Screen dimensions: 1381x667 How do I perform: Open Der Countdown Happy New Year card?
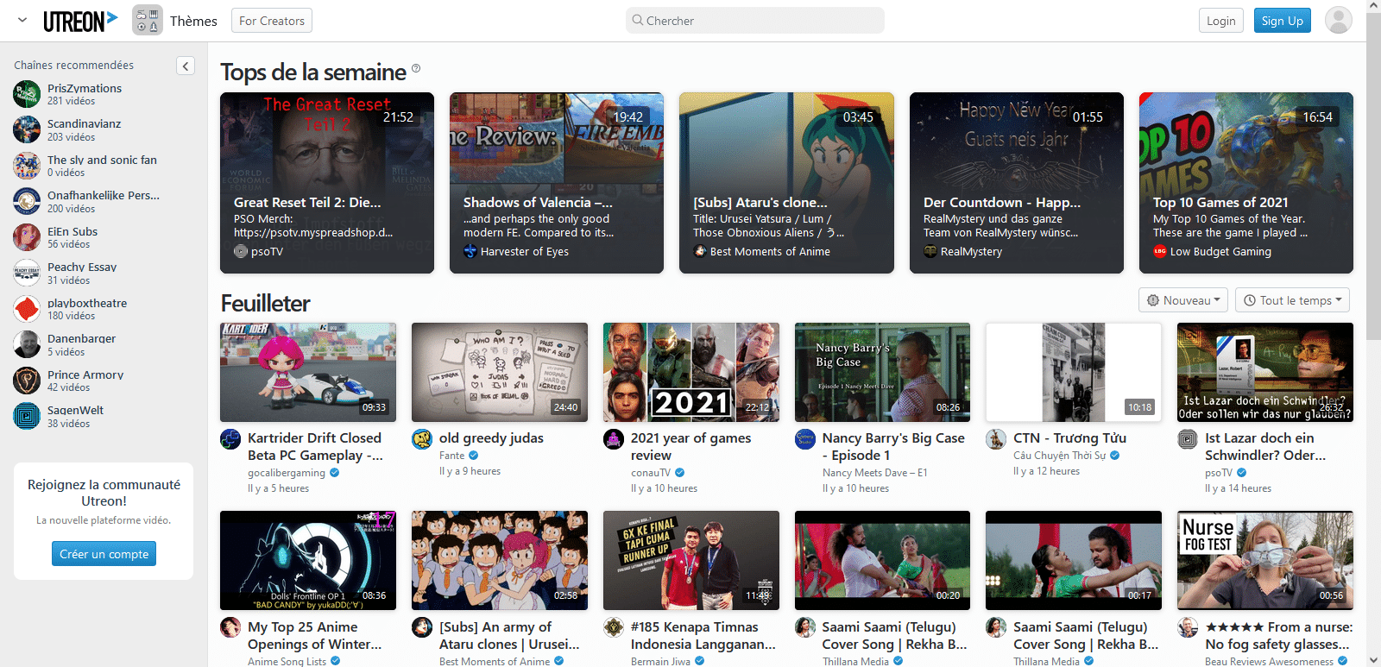click(1017, 183)
